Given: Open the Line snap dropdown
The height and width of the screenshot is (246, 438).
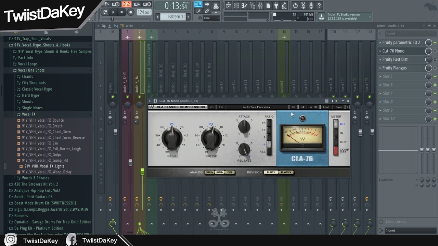Looking at the screenshot, I should pos(211,18).
